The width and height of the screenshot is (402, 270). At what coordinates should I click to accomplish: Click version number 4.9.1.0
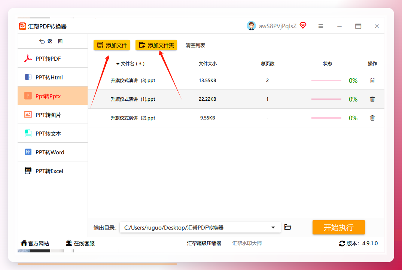370,243
